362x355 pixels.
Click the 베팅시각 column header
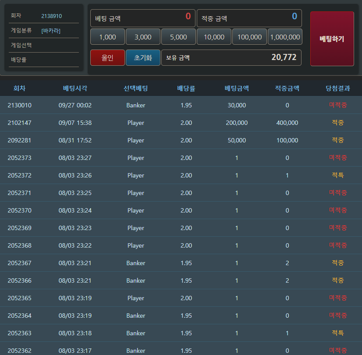75,88
